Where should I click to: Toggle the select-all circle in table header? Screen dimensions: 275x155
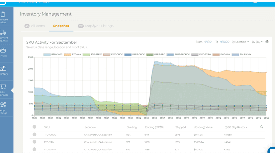pos(35,127)
